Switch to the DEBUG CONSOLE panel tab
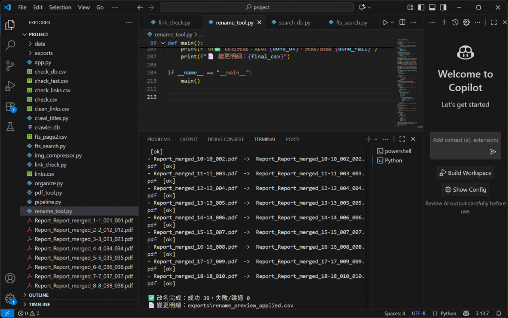Screen dimensions: 508x318 (x=226, y=139)
